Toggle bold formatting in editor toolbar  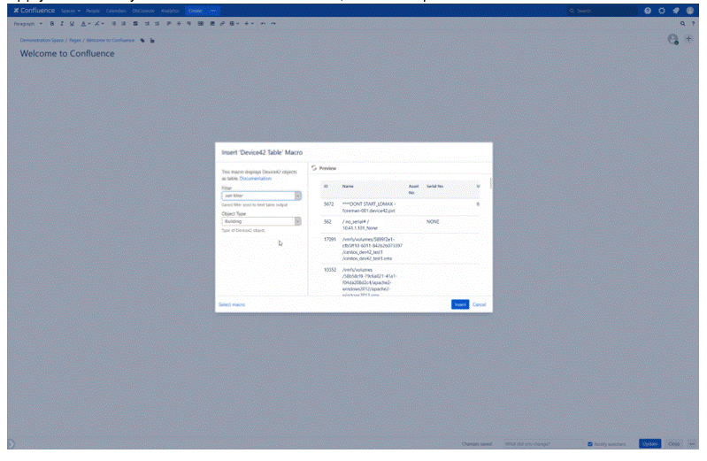click(x=52, y=24)
